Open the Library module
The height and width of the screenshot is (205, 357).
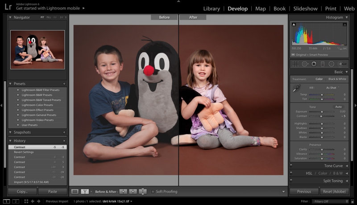pyautogui.click(x=212, y=8)
